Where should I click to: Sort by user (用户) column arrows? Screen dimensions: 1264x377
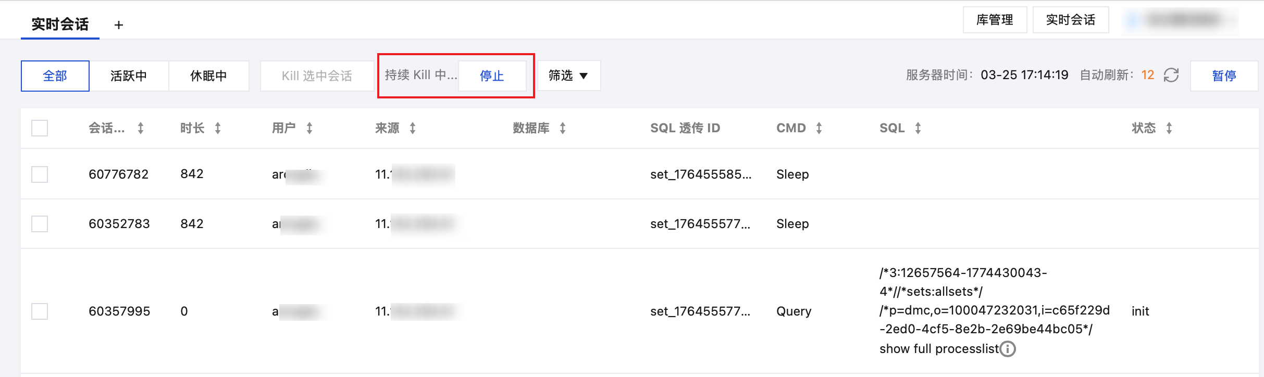(309, 128)
